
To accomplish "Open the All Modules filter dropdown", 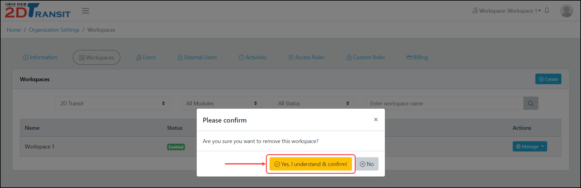I will [221, 104].
